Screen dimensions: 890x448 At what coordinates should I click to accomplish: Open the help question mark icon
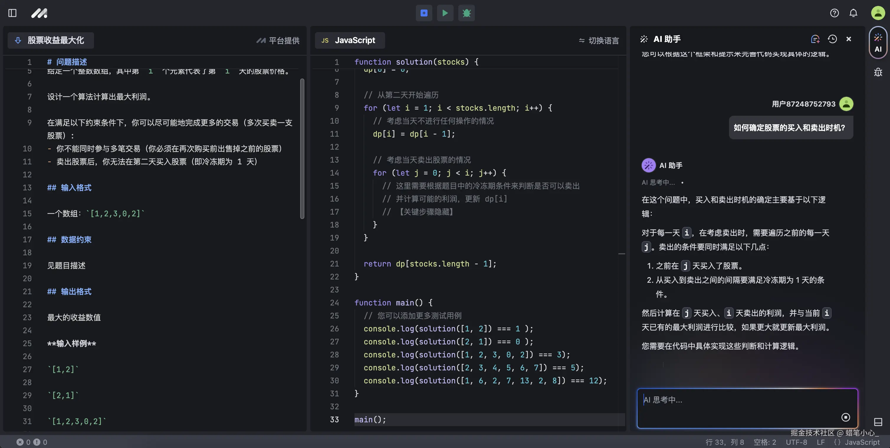tap(834, 13)
